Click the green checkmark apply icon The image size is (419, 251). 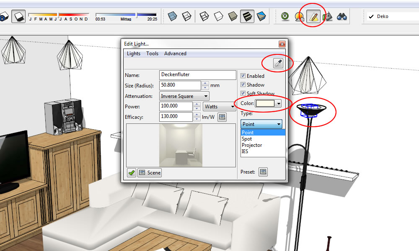(132, 172)
